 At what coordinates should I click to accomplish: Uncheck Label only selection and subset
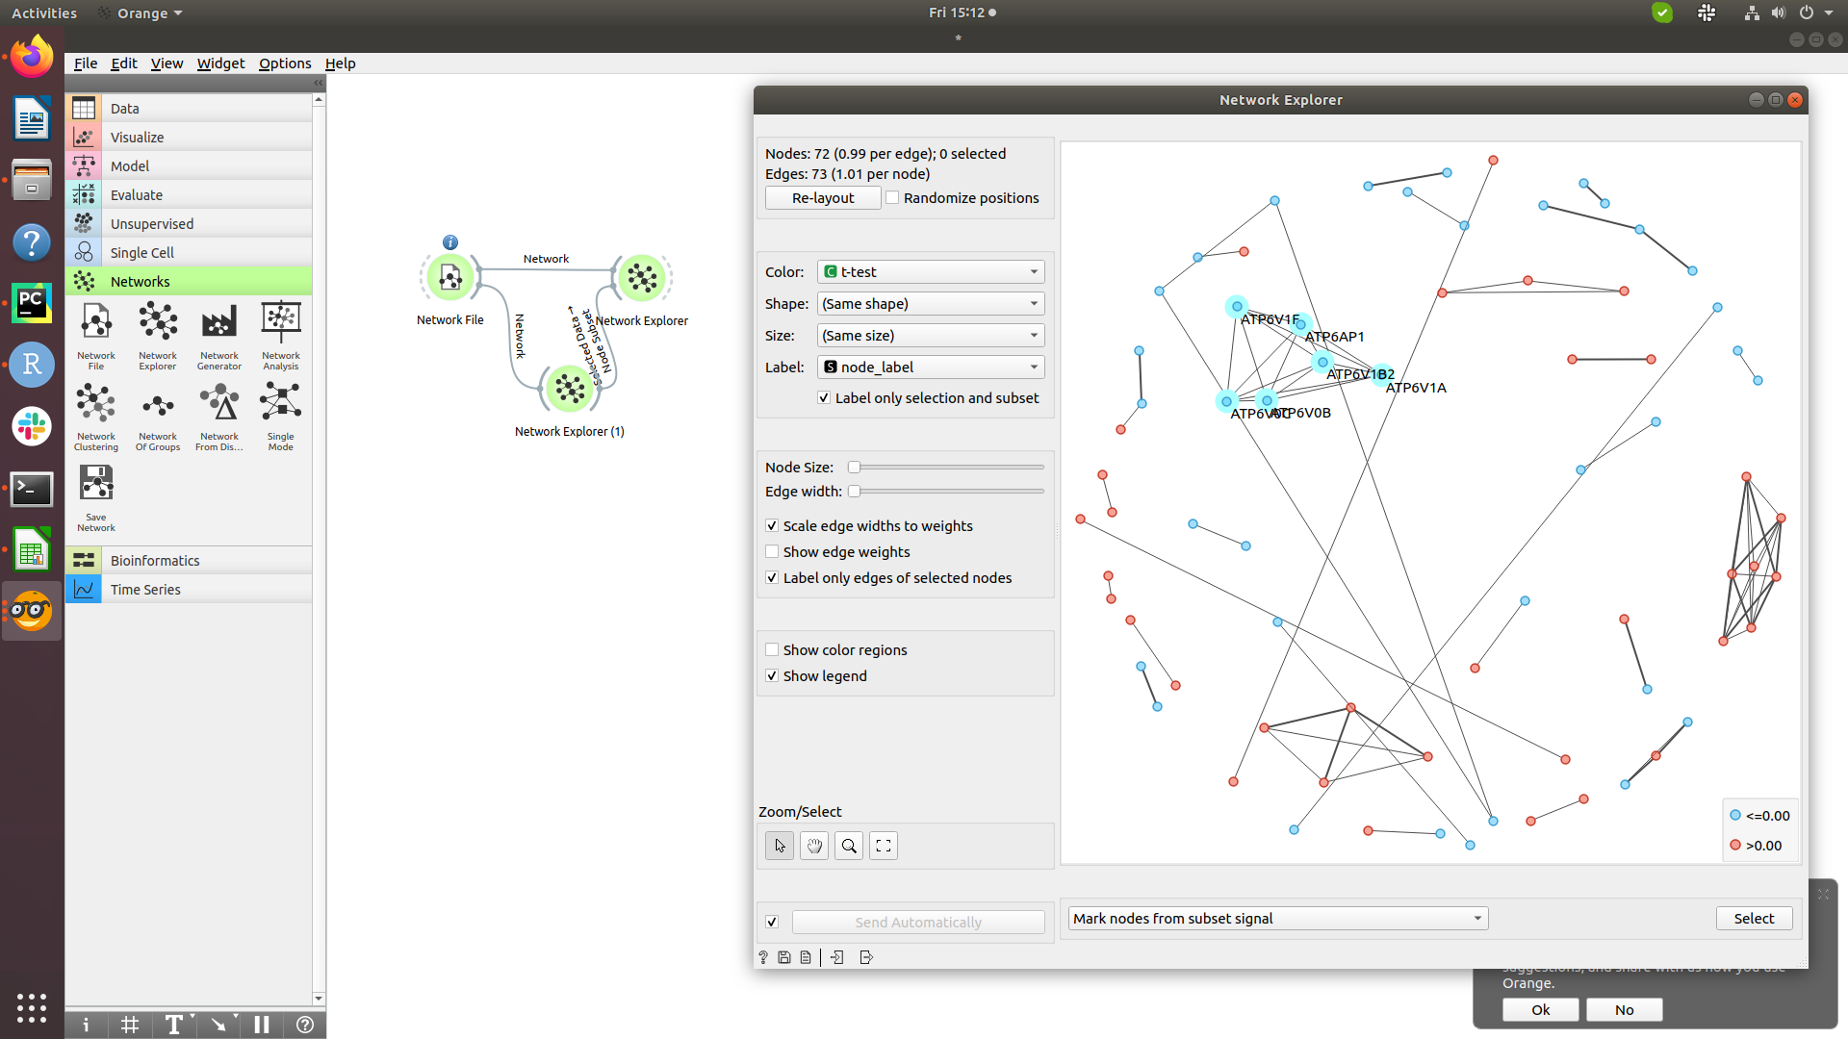825,397
